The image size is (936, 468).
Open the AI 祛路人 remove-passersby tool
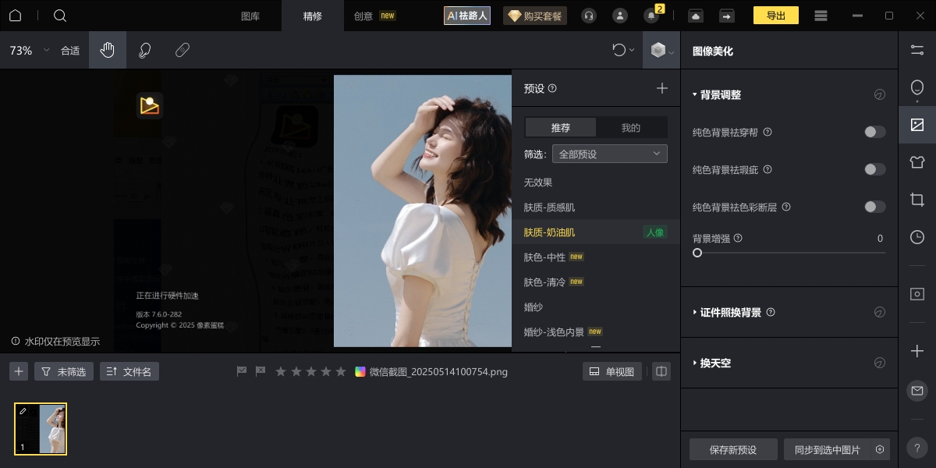click(x=466, y=15)
